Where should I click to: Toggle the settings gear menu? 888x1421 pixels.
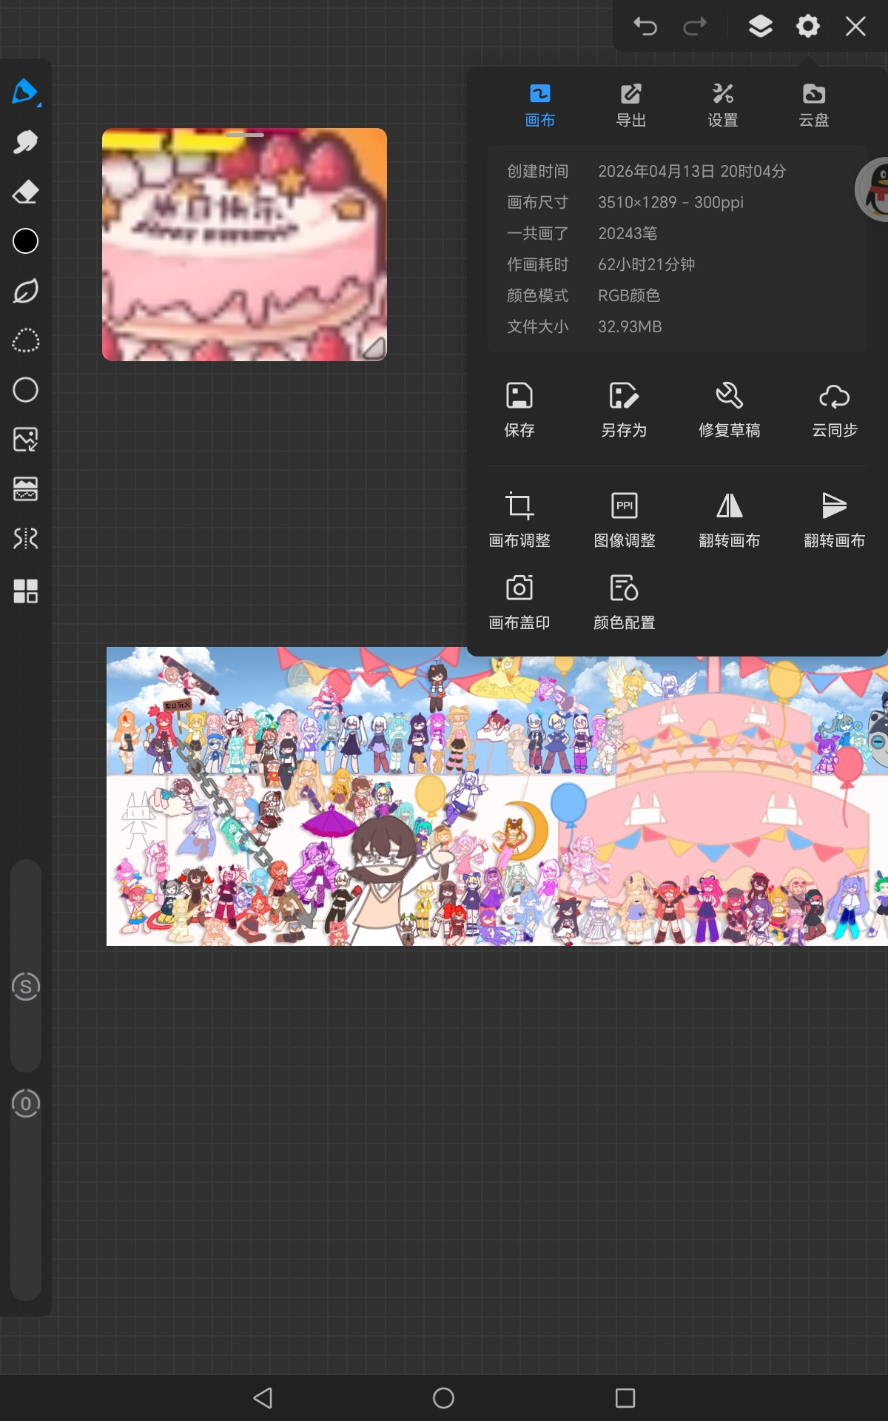pyautogui.click(x=807, y=27)
